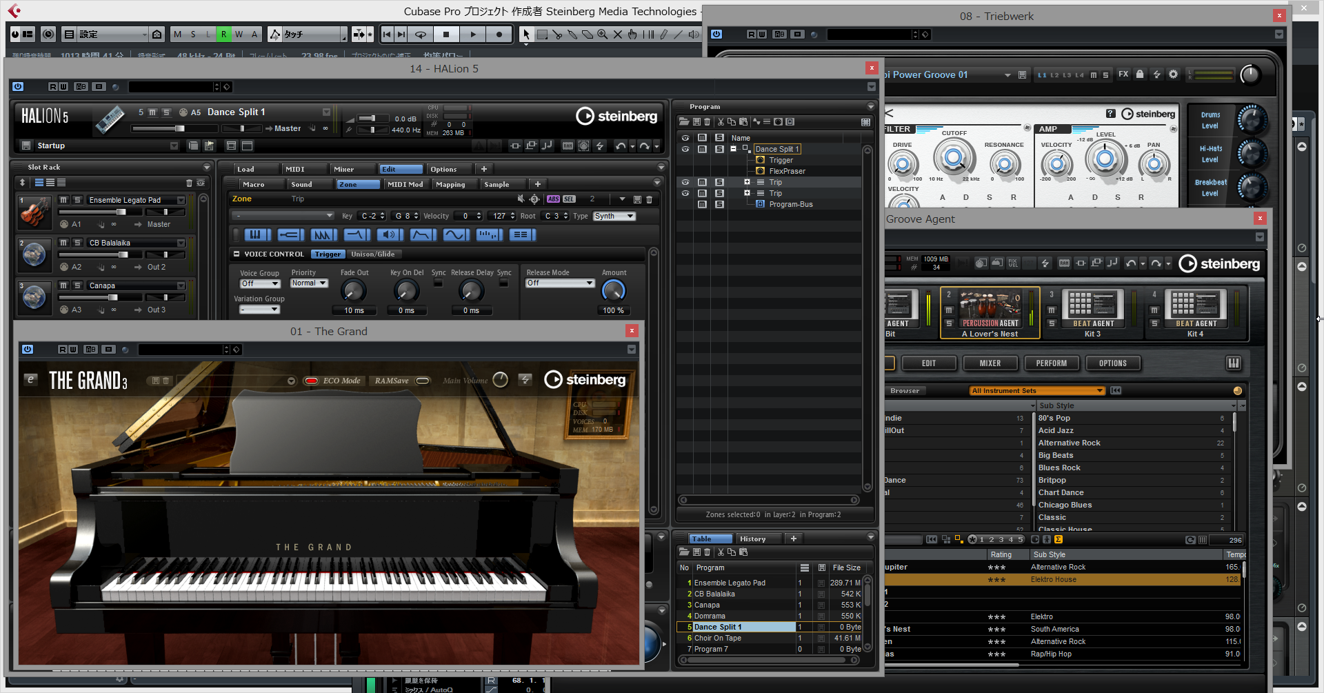Image resolution: width=1324 pixels, height=693 pixels.
Task: Toggle SEL button in Zone header
Action: (569, 199)
